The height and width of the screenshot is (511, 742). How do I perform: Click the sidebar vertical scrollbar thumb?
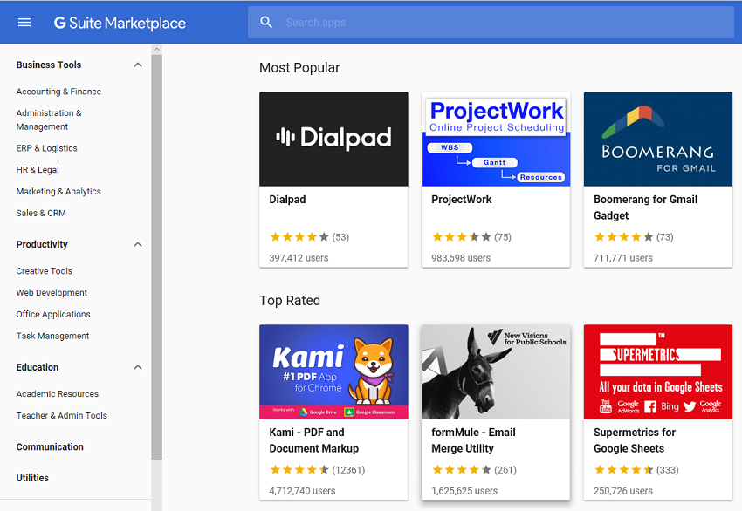156,256
